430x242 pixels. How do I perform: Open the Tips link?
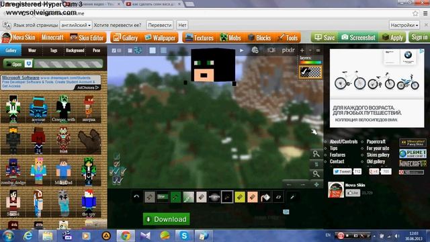333,148
